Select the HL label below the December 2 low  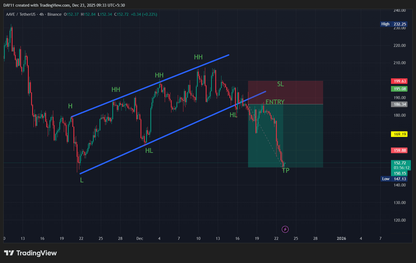(149, 151)
